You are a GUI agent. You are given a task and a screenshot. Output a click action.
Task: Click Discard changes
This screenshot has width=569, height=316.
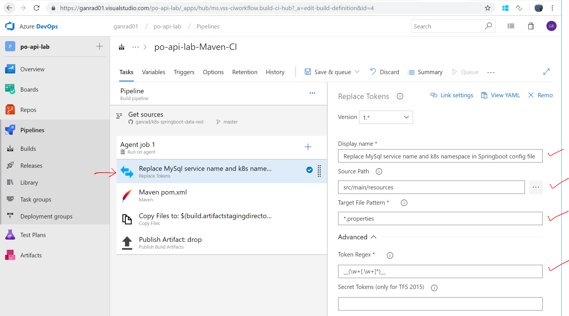(385, 72)
